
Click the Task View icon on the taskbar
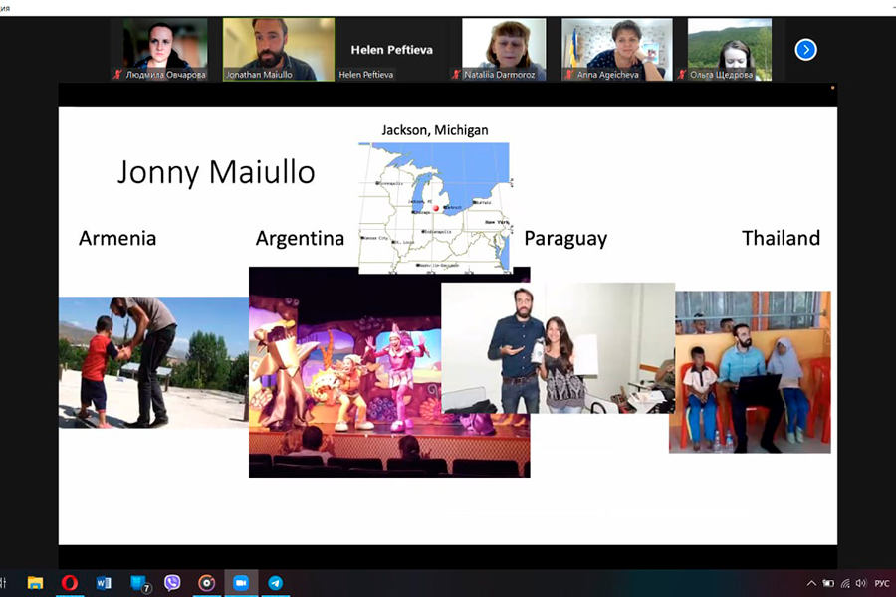(x=3, y=583)
